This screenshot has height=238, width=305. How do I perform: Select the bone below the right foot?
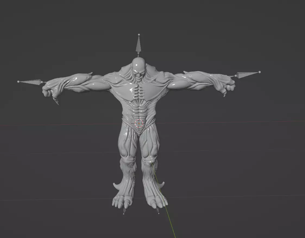(158, 211)
